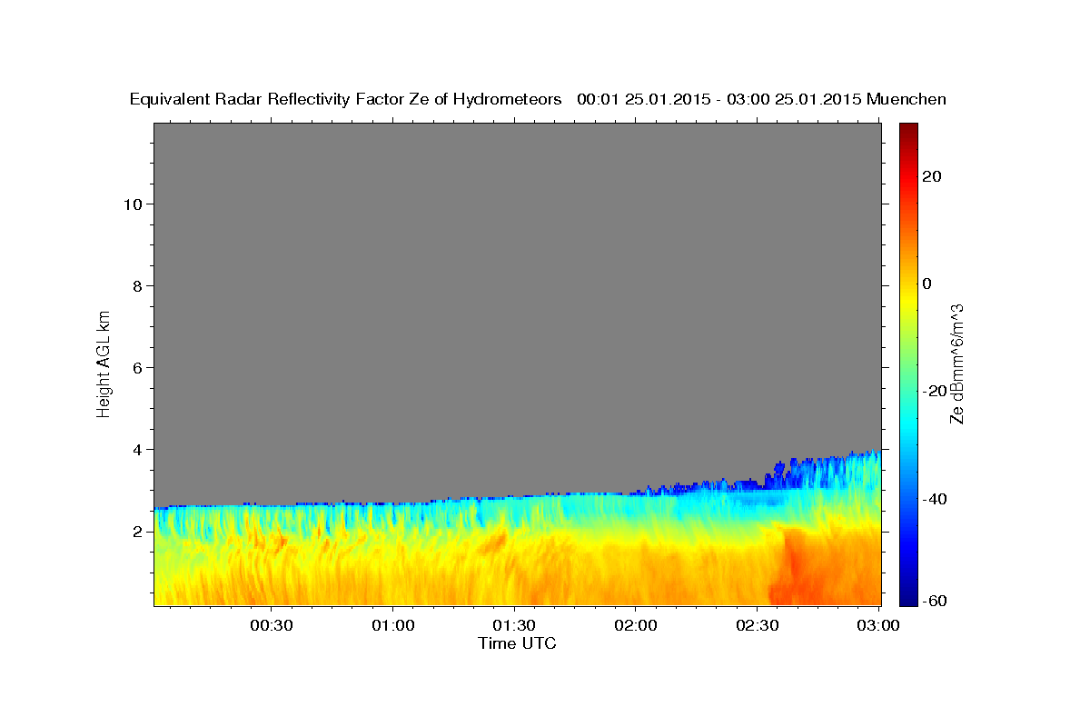Click the dark red top of the colorbar

(x=908, y=129)
